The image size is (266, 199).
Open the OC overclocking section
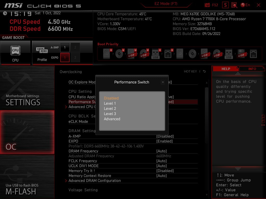(x=27, y=132)
